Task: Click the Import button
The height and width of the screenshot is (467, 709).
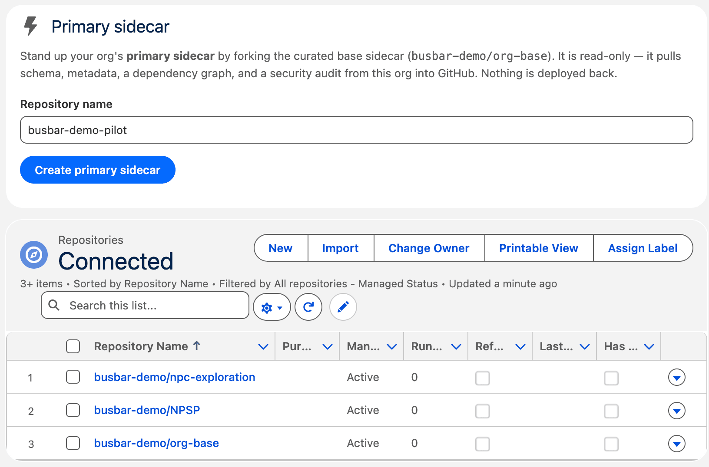Action: tap(341, 248)
